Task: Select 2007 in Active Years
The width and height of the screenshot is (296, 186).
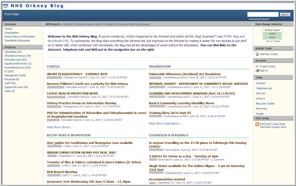Action: pos(272,37)
